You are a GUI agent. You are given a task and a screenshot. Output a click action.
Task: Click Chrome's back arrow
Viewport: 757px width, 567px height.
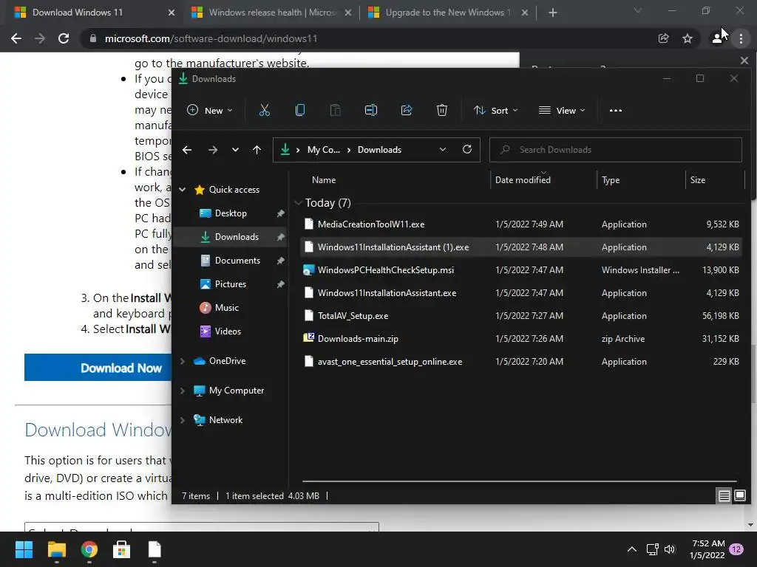(x=16, y=38)
